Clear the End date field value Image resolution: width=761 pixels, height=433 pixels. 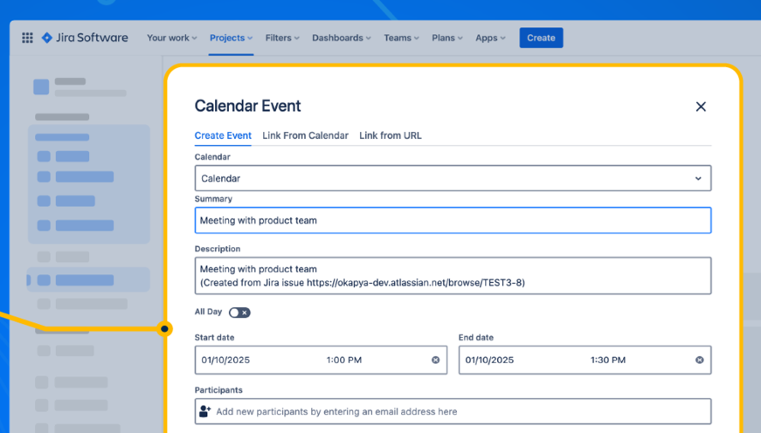tap(699, 360)
